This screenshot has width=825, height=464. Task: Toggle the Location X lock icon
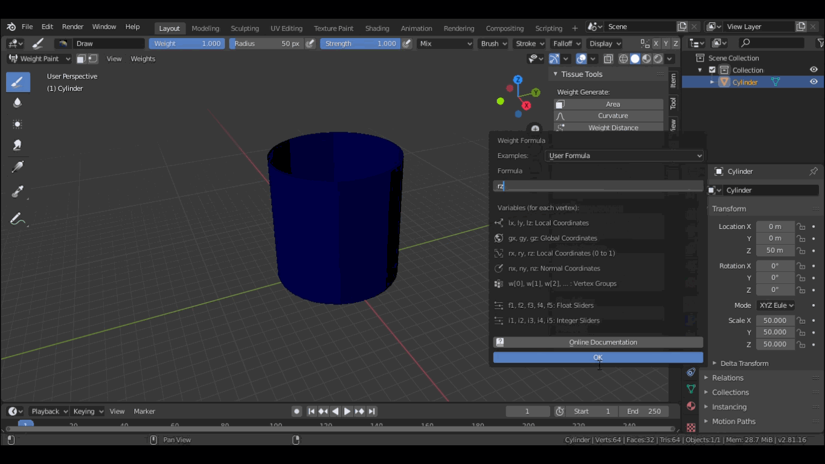click(801, 227)
